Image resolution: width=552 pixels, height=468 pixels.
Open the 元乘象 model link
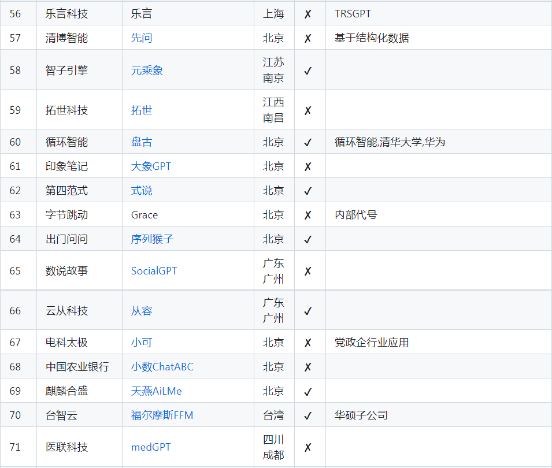point(147,70)
